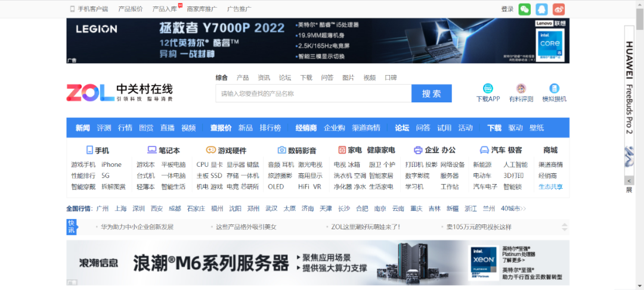The width and height of the screenshot is (644, 290).
Task: Show previous news ticker item with up arrow
Action: click(565, 224)
